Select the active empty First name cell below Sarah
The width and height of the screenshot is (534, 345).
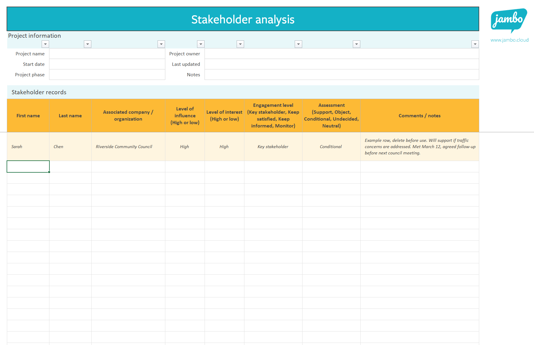click(28, 167)
